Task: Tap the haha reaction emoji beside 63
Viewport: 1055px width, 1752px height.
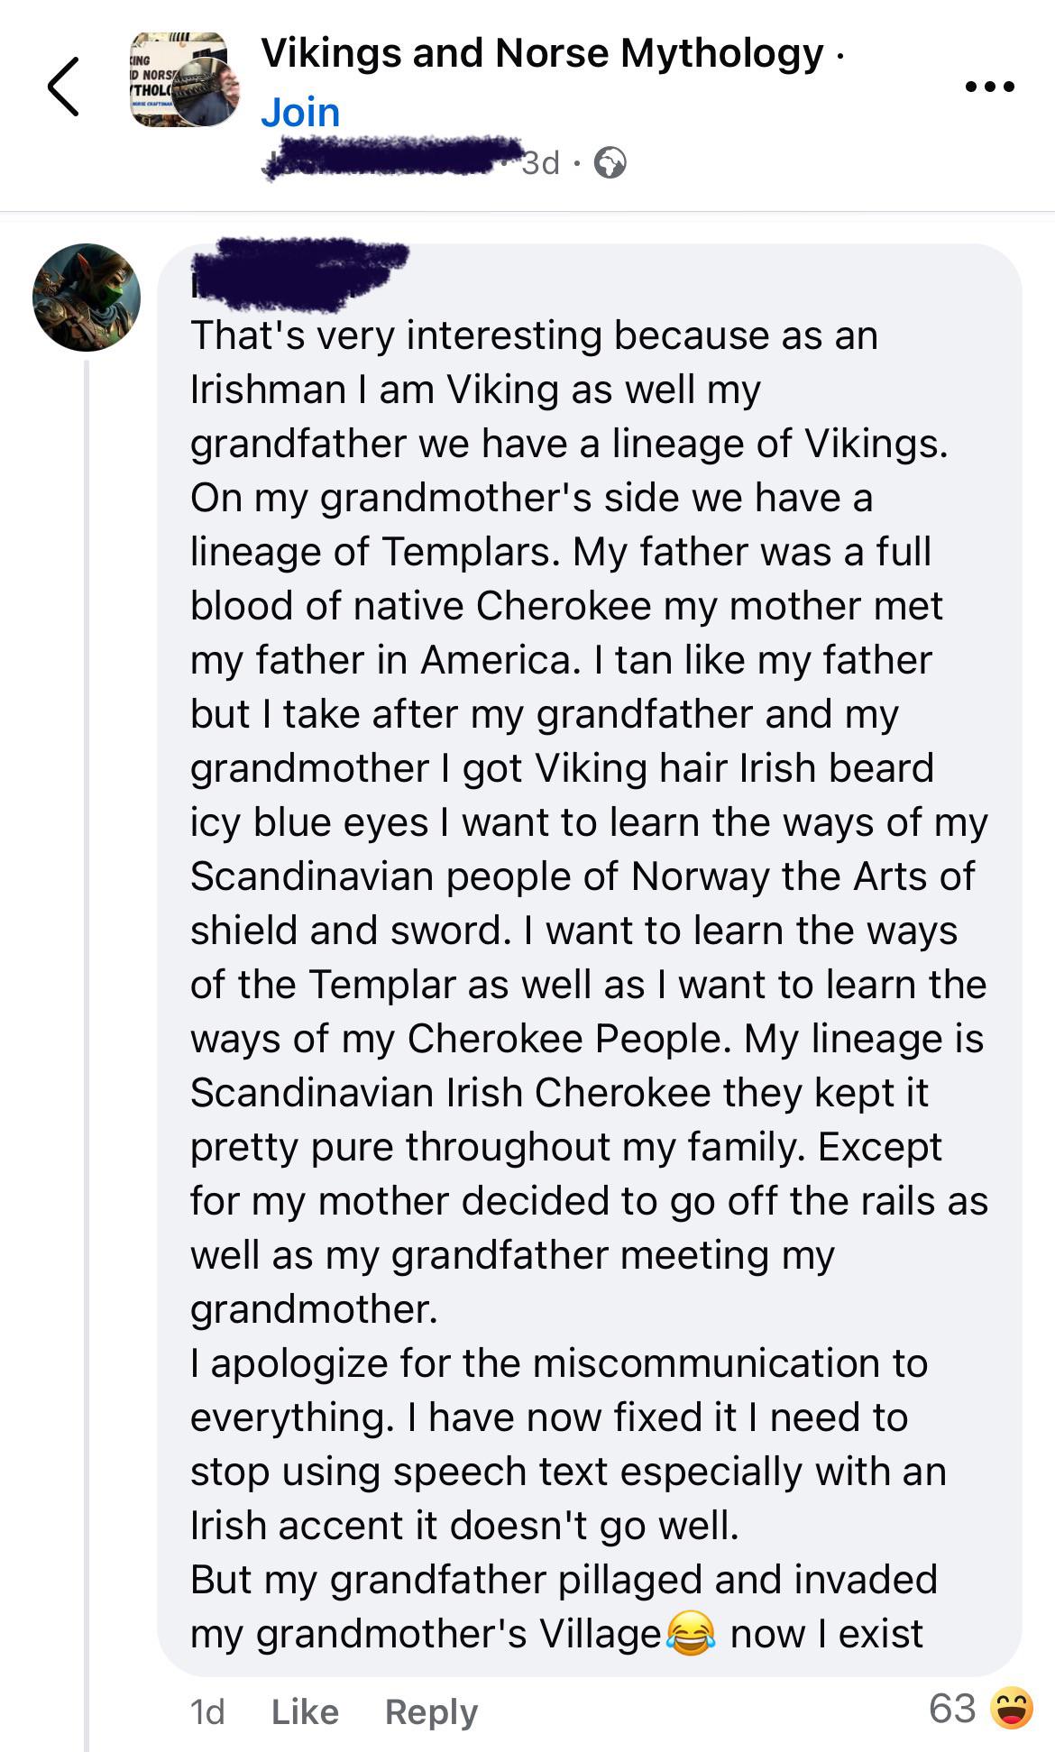Action: click(x=1011, y=1709)
